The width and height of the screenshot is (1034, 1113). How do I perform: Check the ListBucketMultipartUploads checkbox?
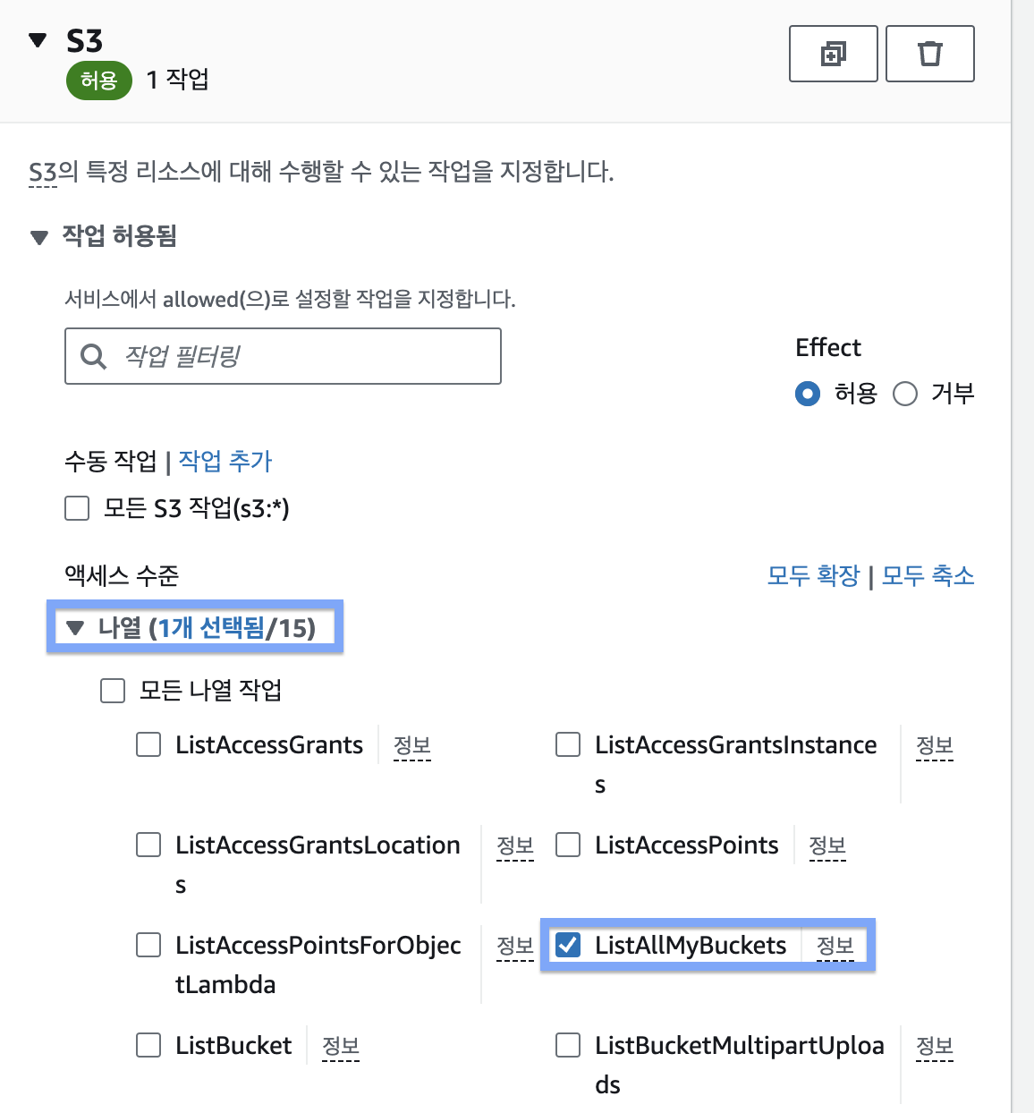coord(568,1045)
